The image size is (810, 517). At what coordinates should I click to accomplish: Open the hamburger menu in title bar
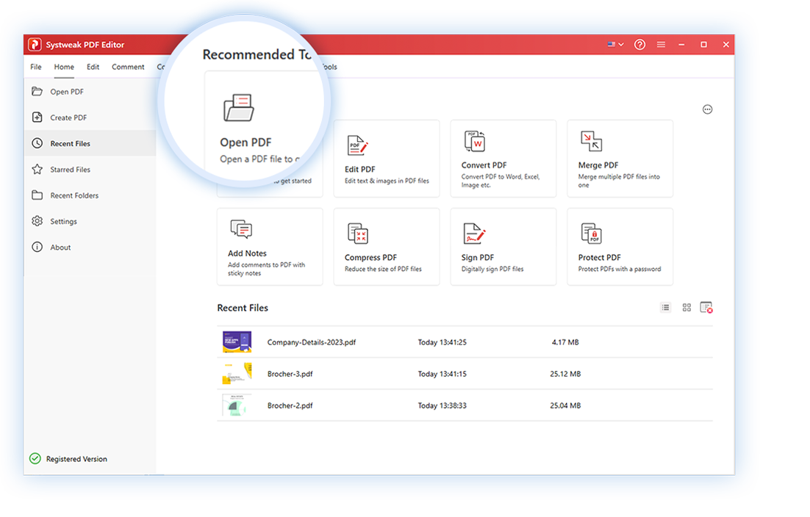661,44
